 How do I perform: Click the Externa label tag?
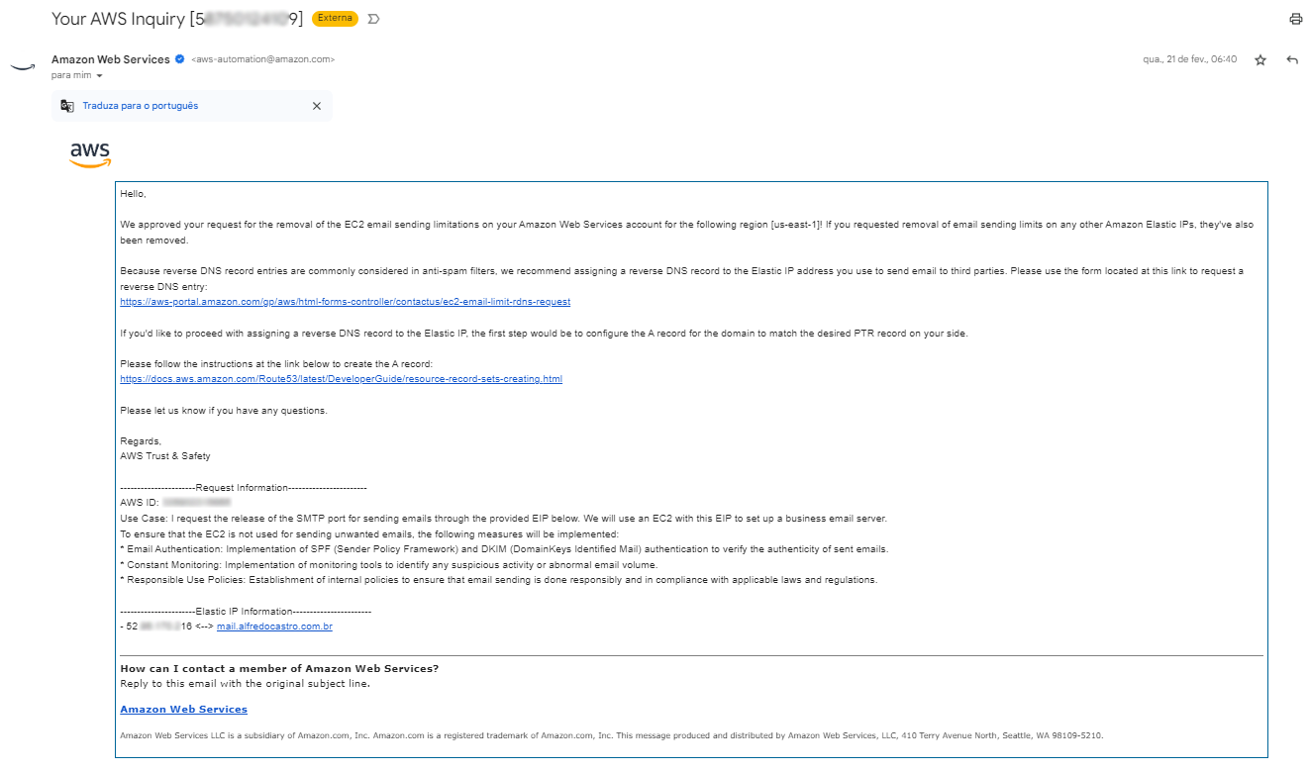pyautogui.click(x=335, y=19)
